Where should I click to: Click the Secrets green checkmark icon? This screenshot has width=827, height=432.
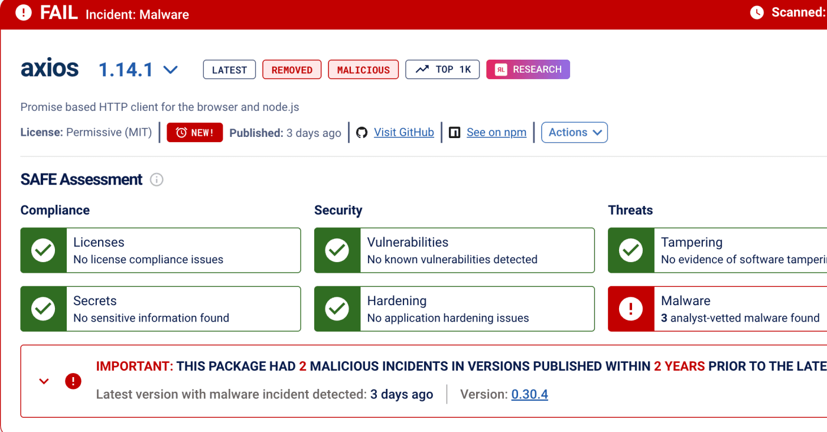pyautogui.click(x=43, y=309)
